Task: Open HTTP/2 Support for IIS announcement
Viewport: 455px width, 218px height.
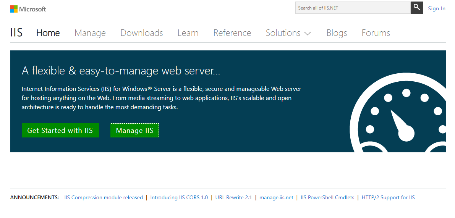Action: click(388, 197)
